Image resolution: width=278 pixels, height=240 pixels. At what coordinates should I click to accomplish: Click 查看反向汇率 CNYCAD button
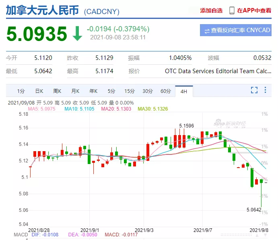click(x=235, y=30)
